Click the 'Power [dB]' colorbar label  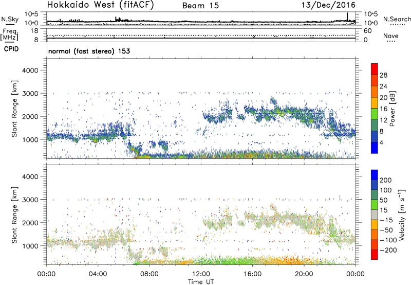point(392,109)
